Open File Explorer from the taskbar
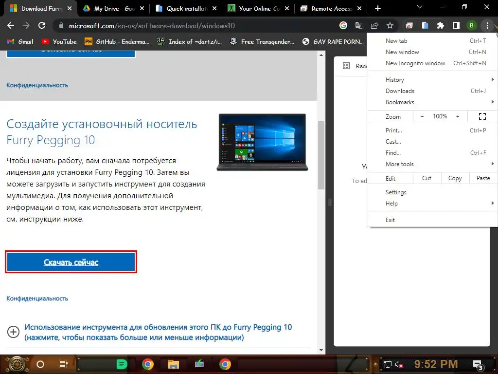Image resolution: width=498 pixels, height=374 pixels. coord(174,364)
